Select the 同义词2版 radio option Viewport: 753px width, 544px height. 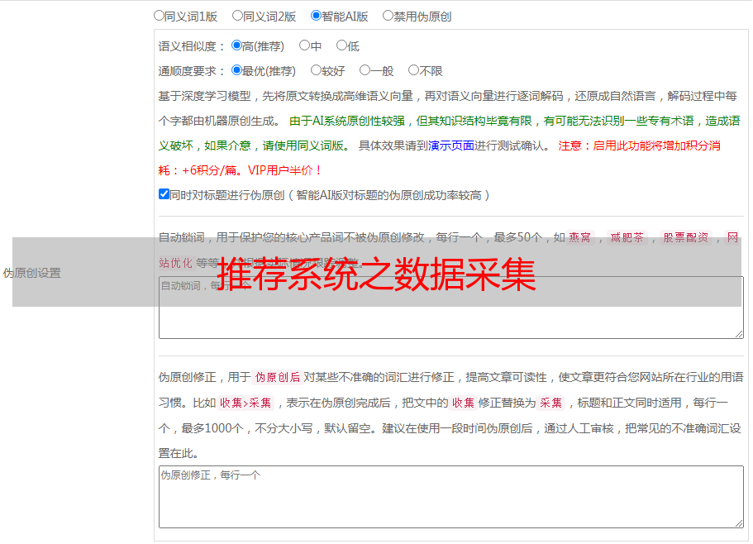click(238, 16)
